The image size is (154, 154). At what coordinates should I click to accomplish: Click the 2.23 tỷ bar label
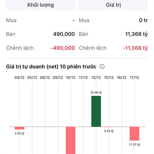tap(20, 133)
